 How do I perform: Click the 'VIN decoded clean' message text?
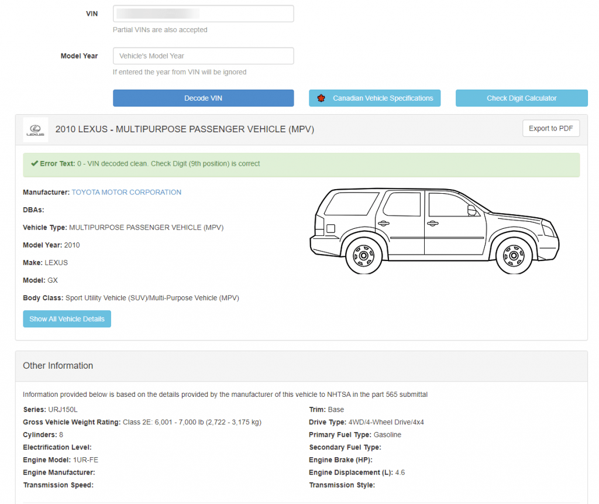(x=168, y=164)
